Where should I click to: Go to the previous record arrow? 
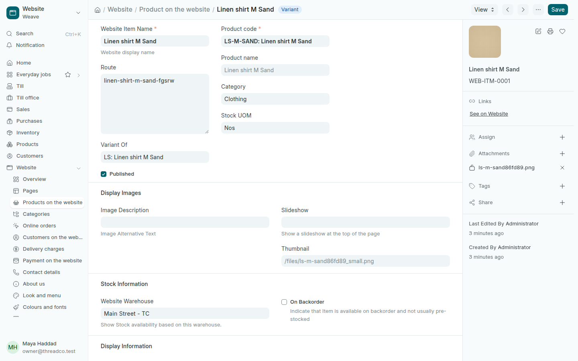click(x=508, y=10)
